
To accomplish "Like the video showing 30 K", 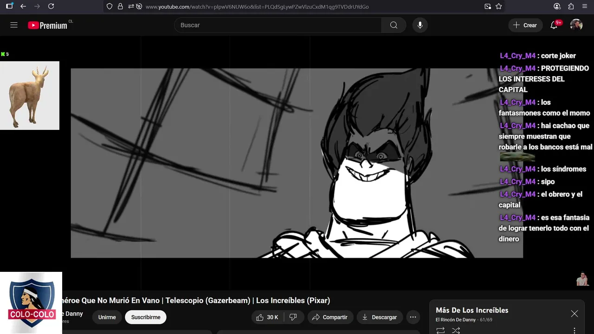I will (267, 317).
